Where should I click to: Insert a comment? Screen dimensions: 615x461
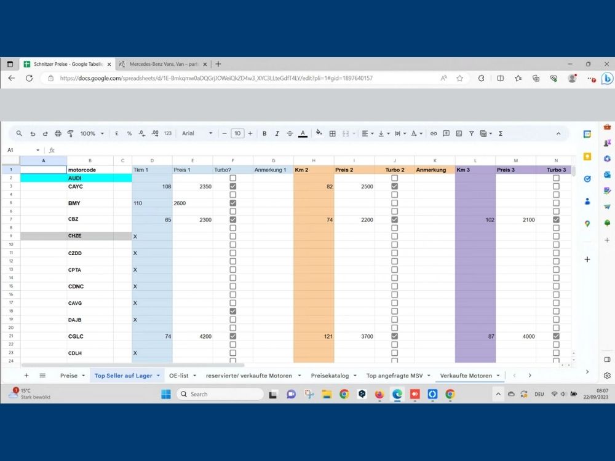446,133
